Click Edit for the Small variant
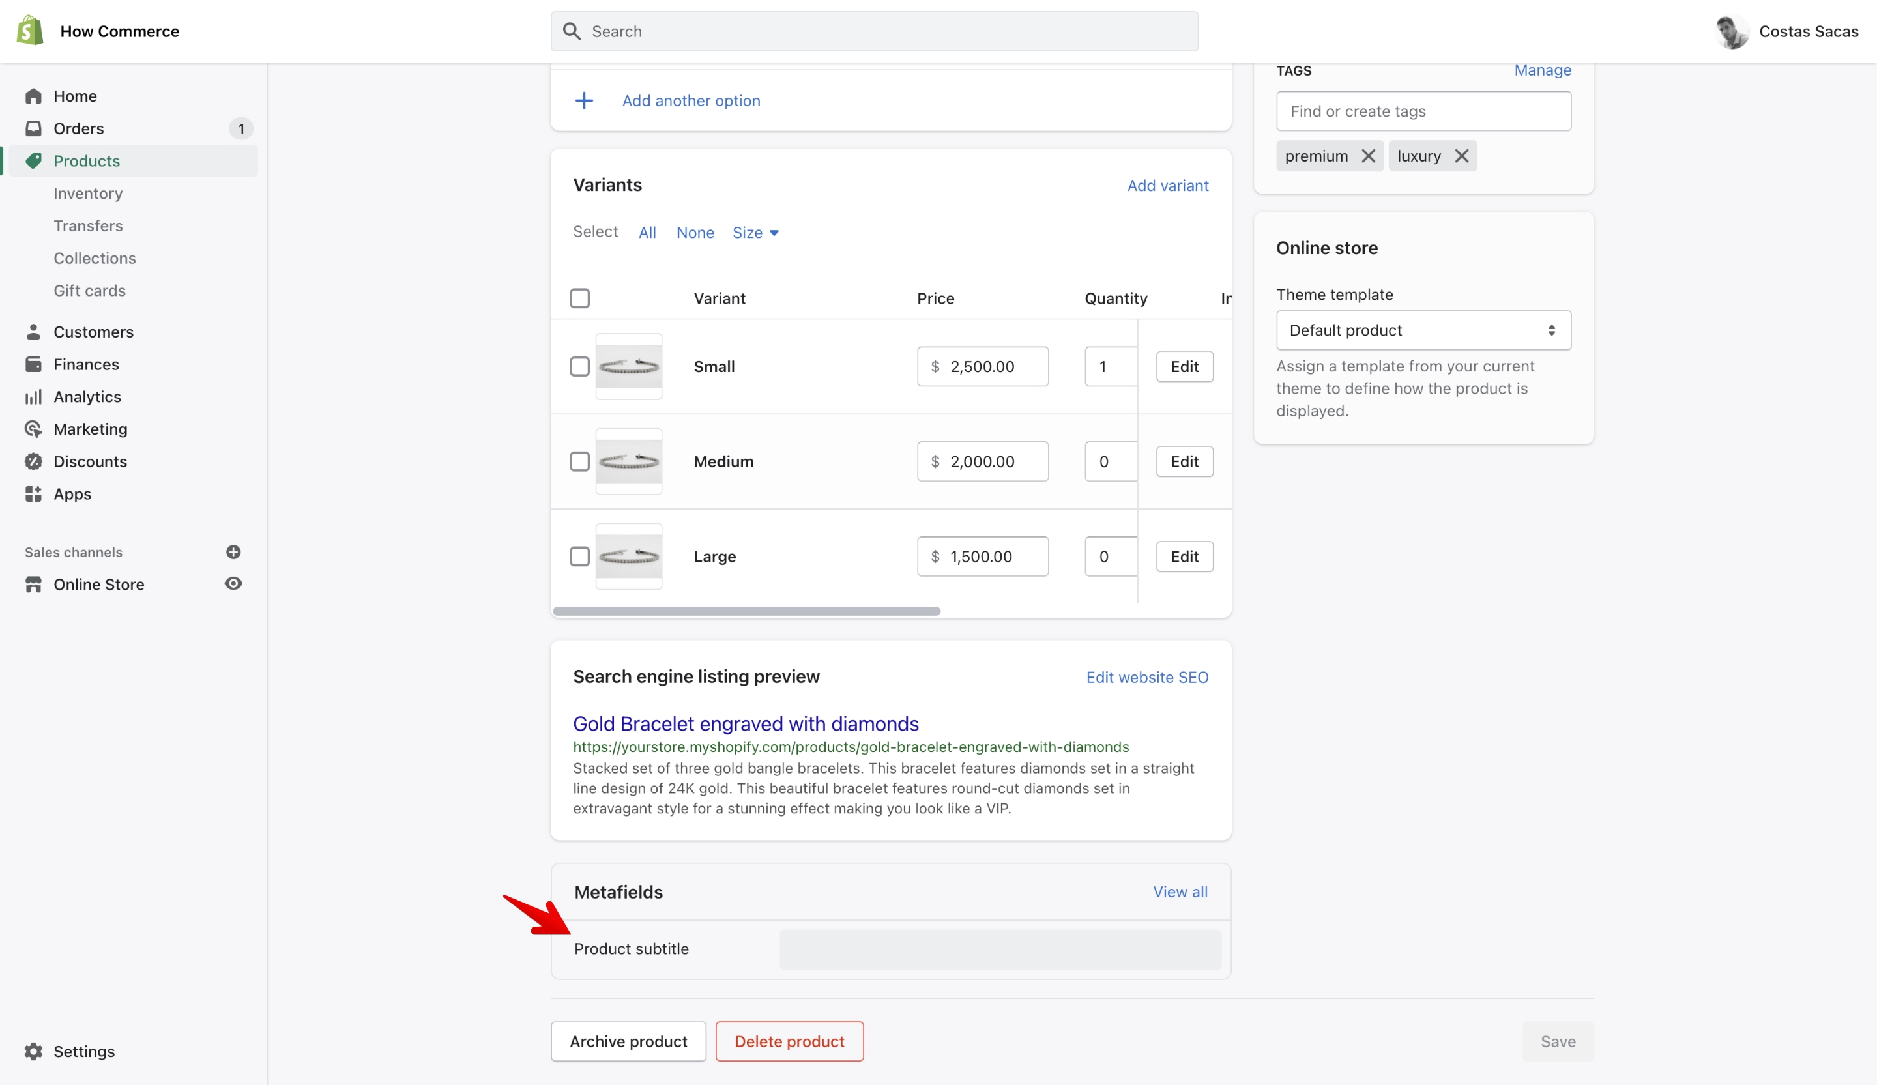The width and height of the screenshot is (1877, 1085). pos(1184,366)
